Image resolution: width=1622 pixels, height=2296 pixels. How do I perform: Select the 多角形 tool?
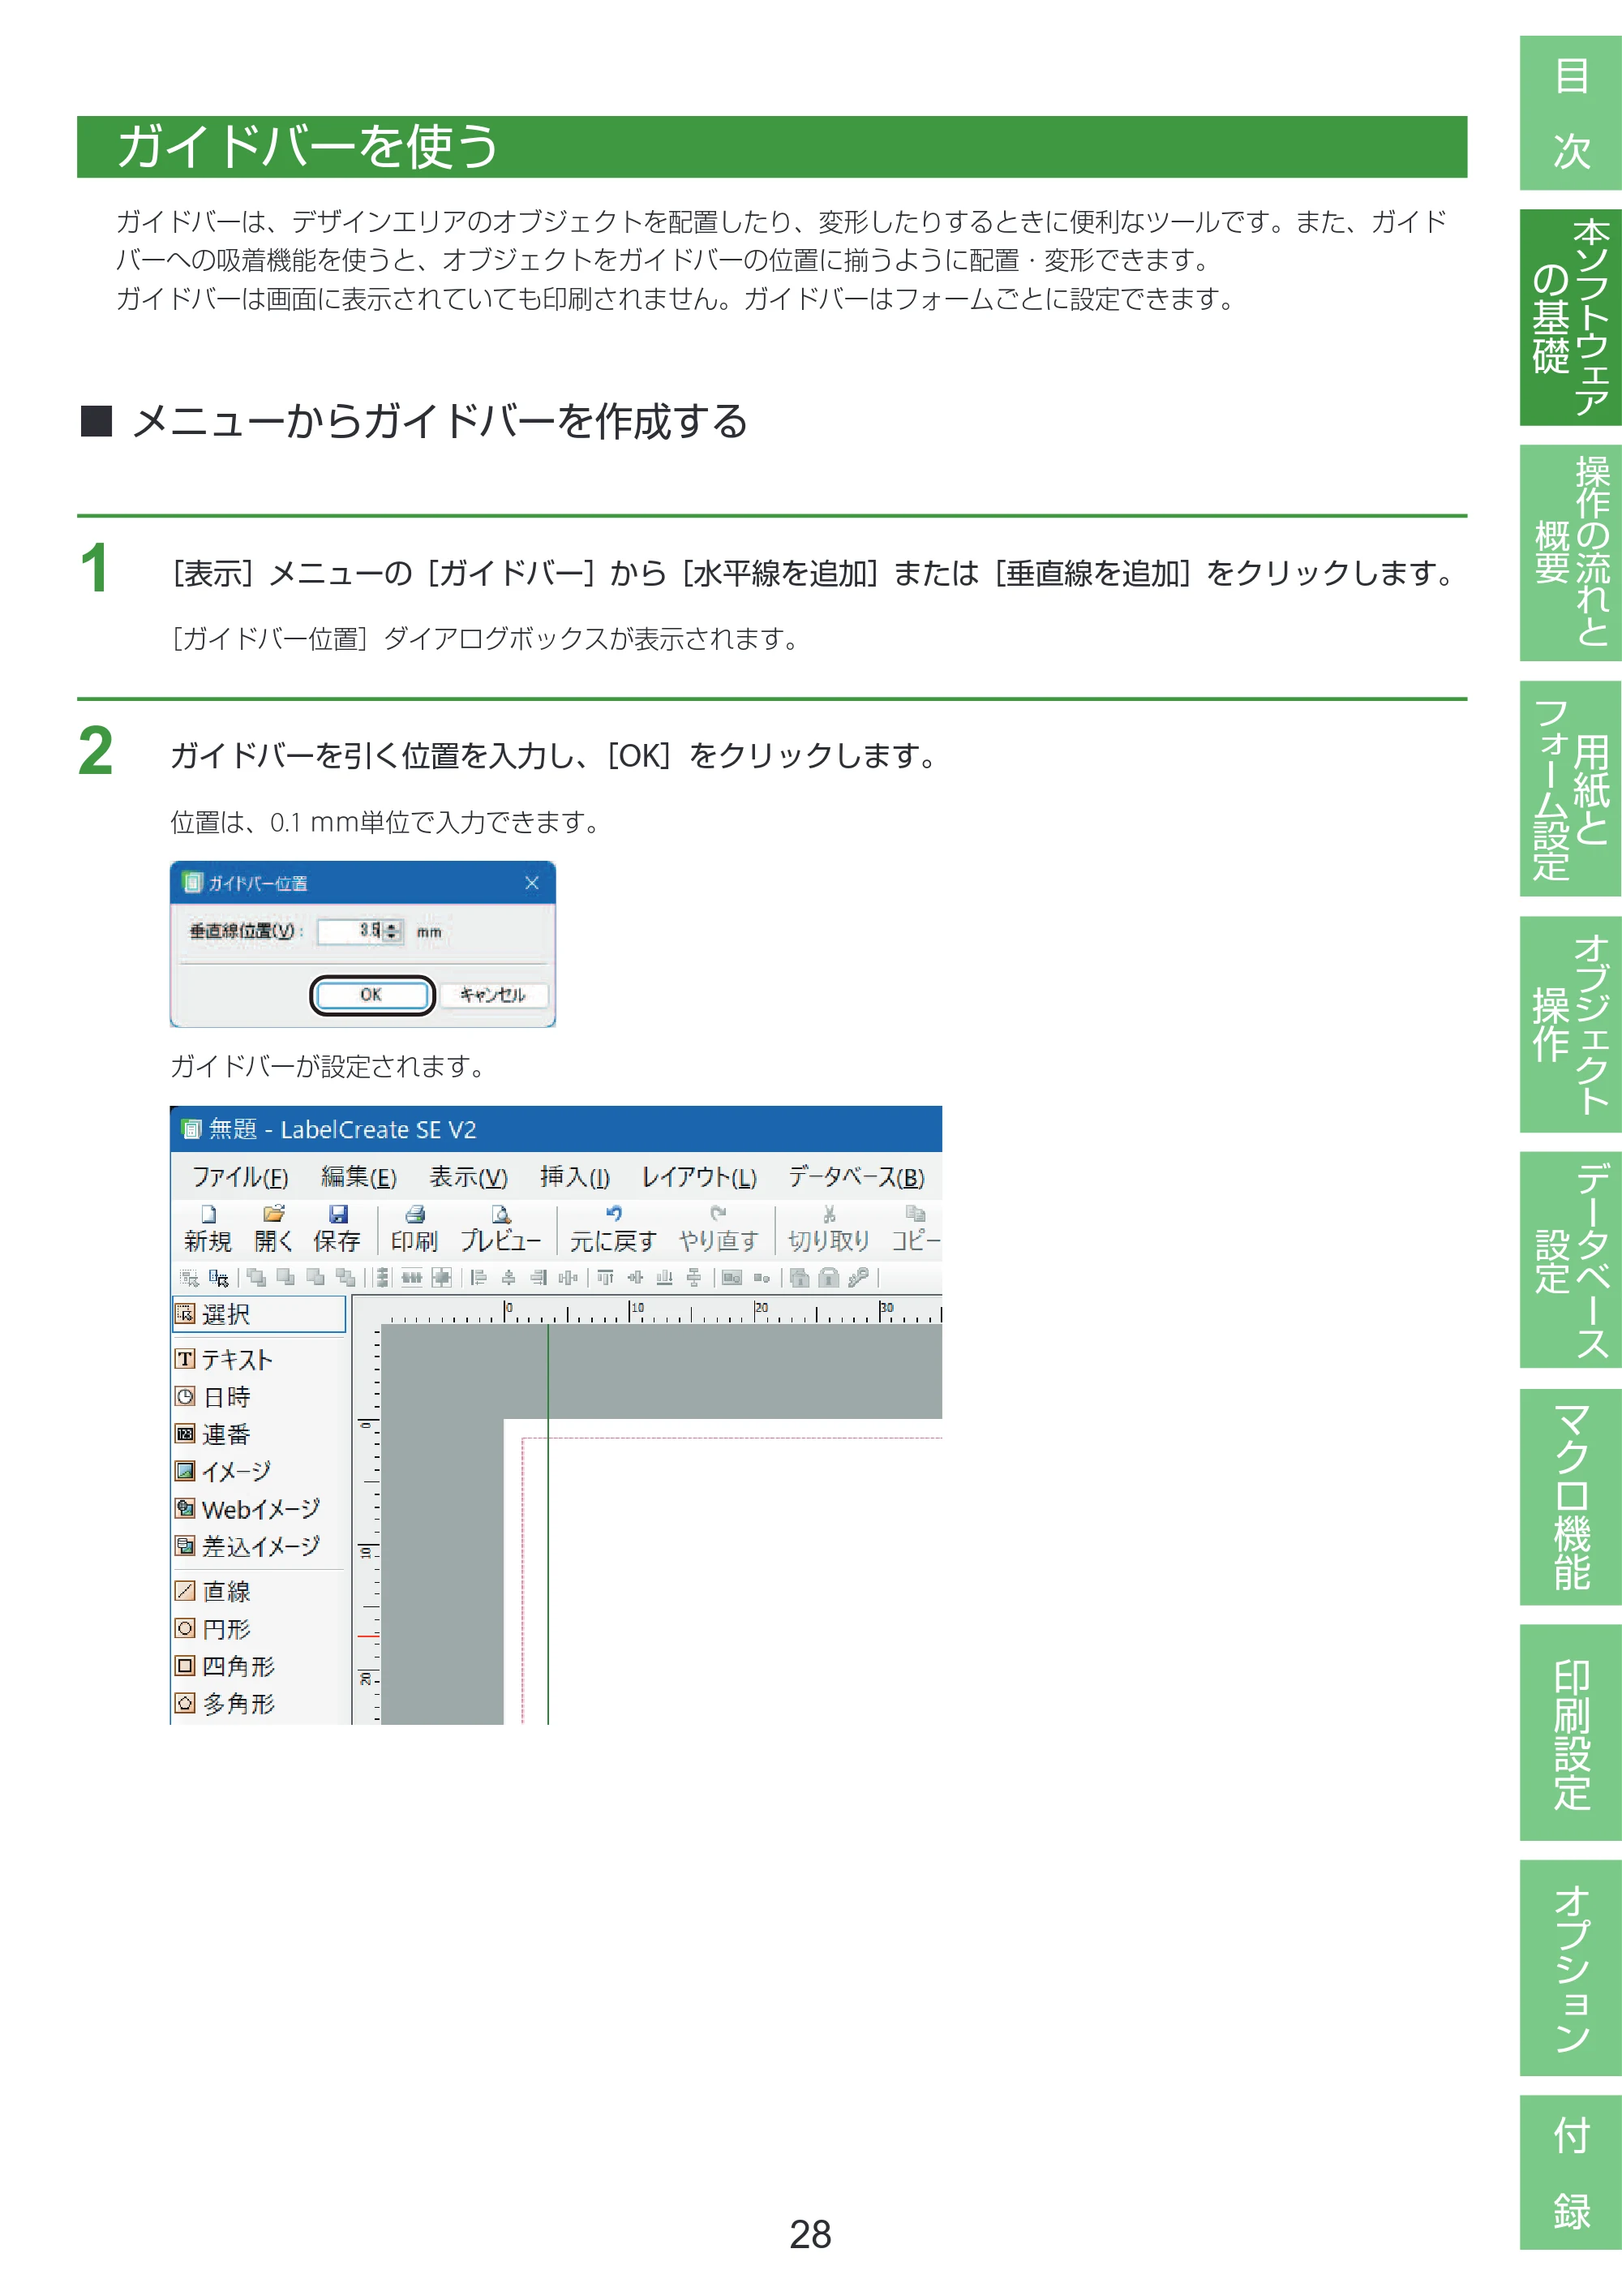225,1703
